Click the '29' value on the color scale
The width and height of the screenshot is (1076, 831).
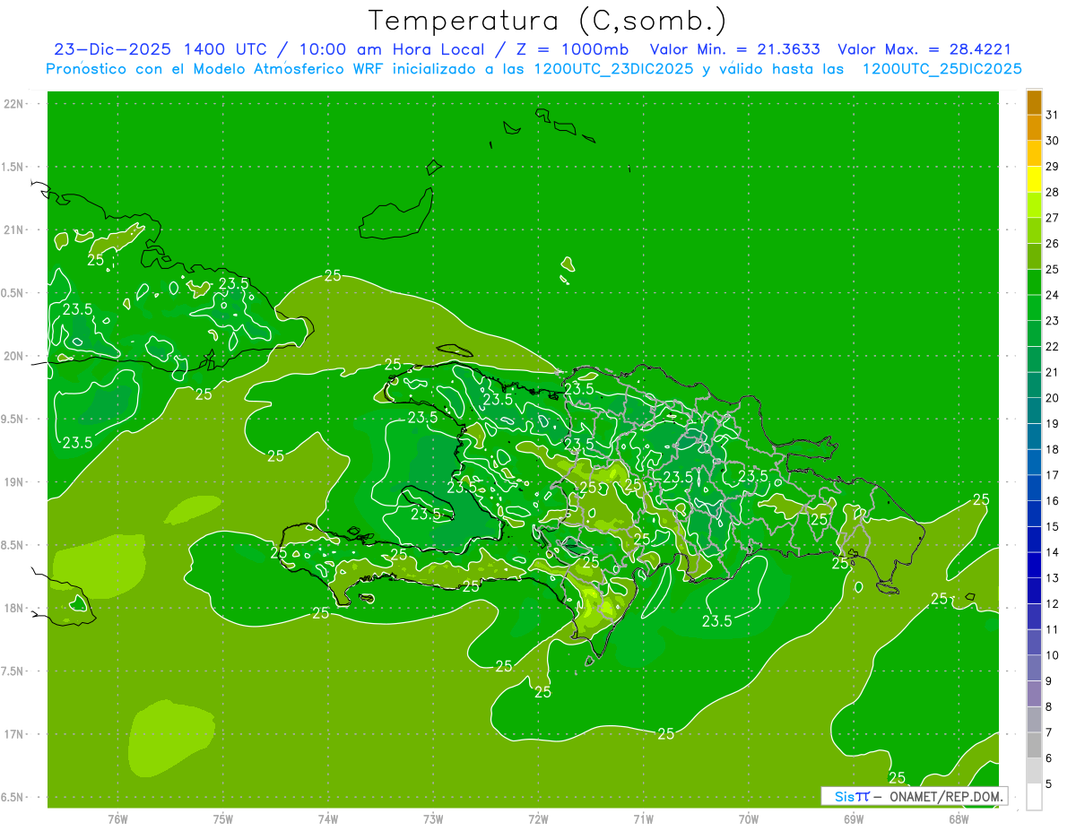pos(1052,167)
